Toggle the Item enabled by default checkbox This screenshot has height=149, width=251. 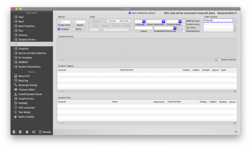point(130,13)
